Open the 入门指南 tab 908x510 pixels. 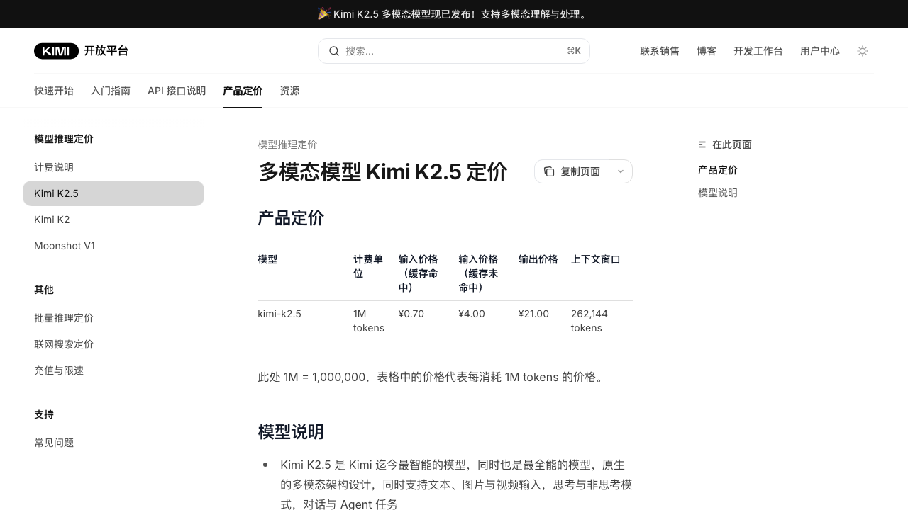click(111, 91)
